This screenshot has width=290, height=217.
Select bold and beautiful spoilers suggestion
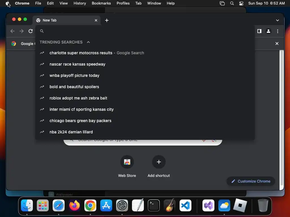(145, 87)
